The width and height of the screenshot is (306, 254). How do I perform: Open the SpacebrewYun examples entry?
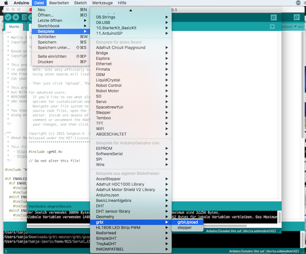131,107
